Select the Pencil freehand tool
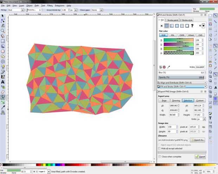 3,67
